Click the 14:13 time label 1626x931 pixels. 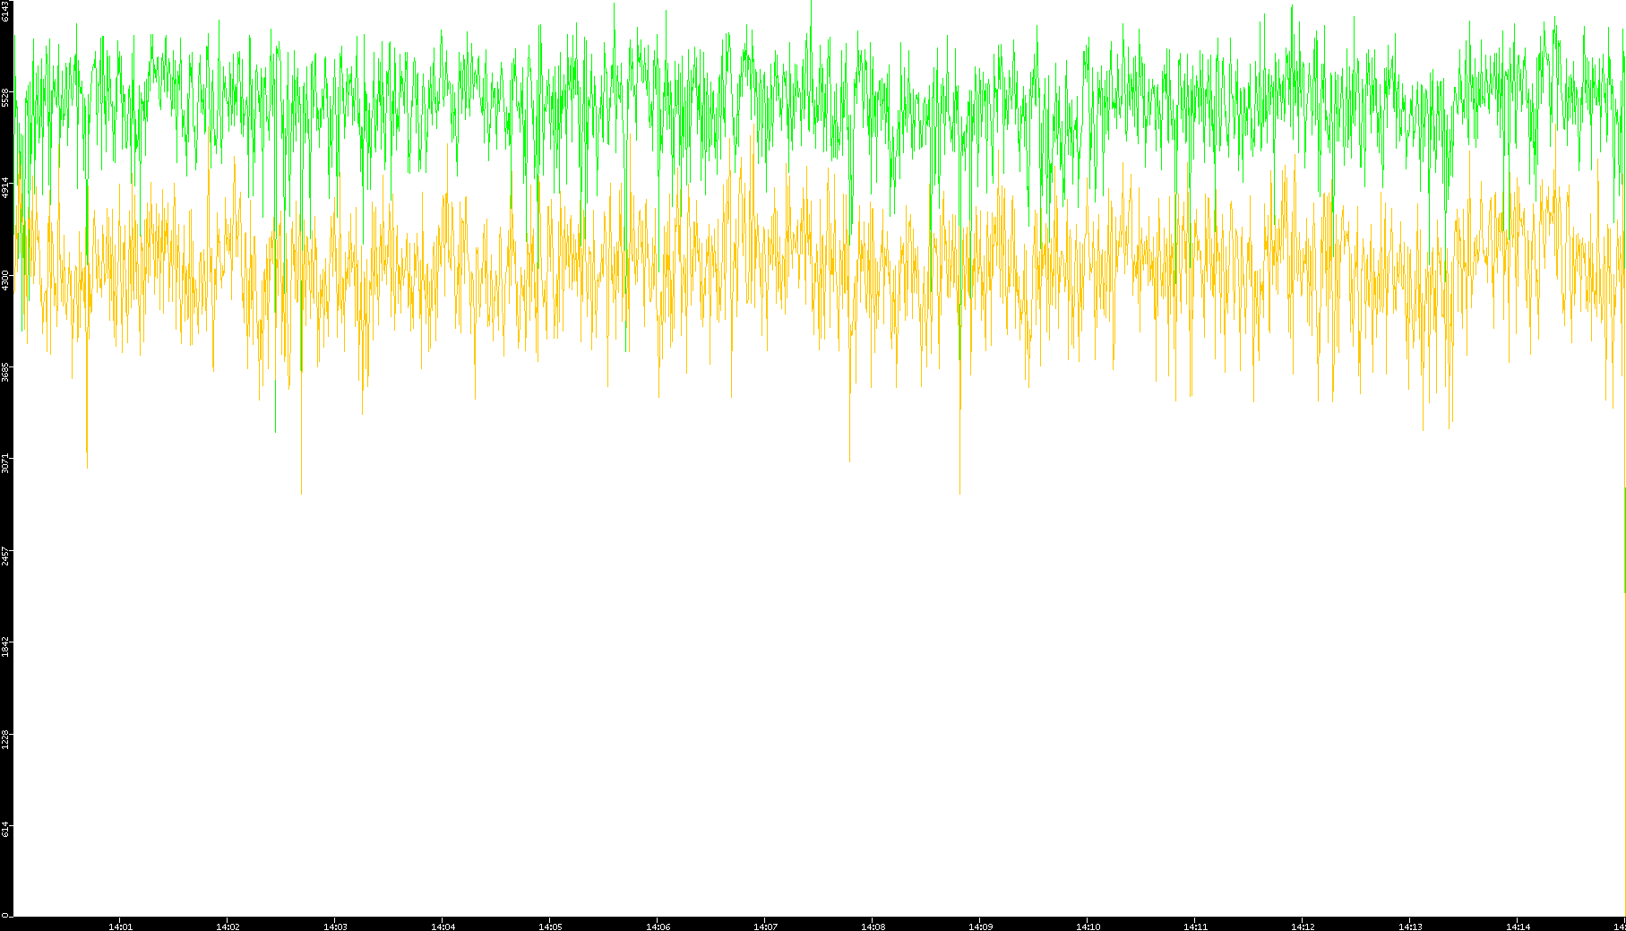pos(1410,927)
